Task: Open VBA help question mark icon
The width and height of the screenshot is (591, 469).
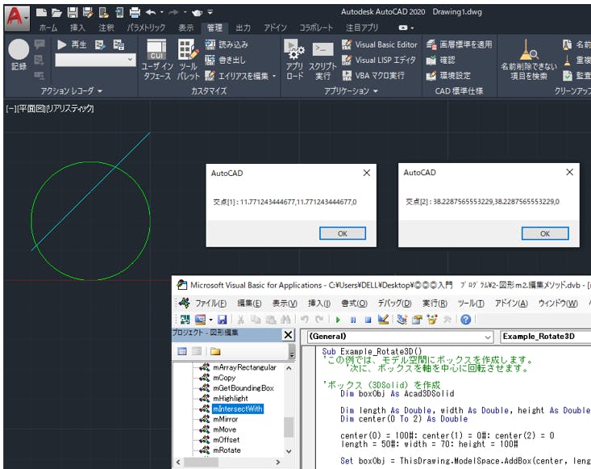Action: pyautogui.click(x=465, y=320)
